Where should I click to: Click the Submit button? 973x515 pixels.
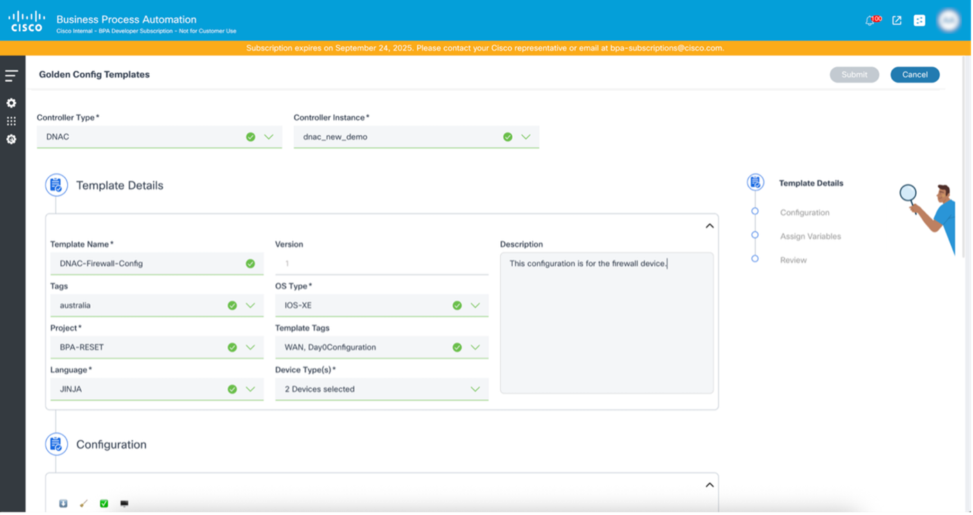(x=854, y=75)
